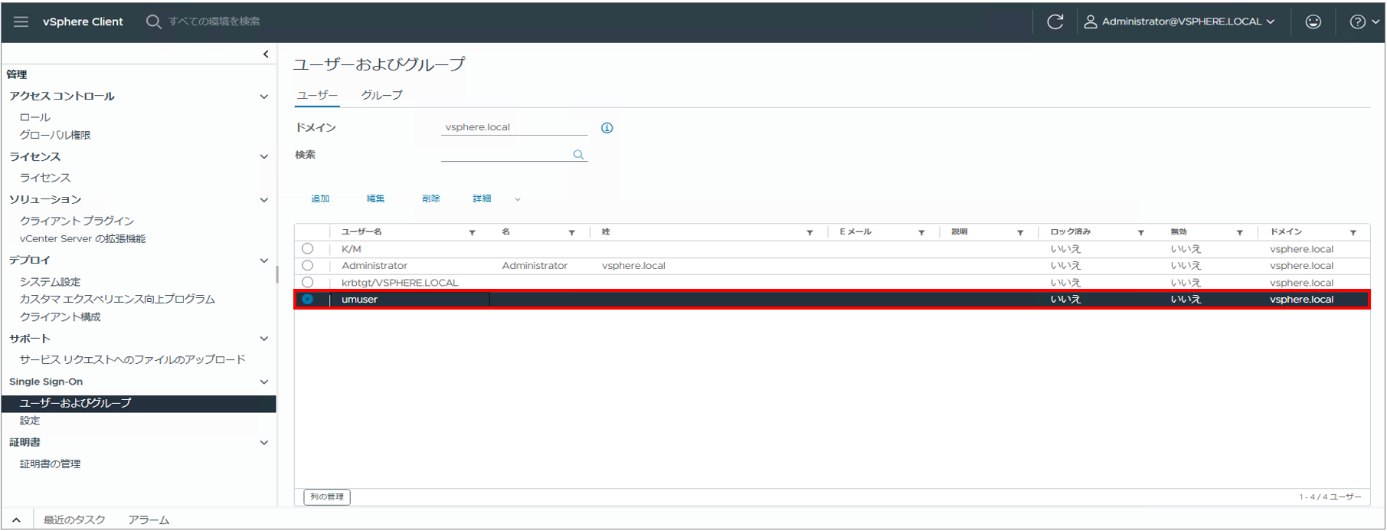The width and height of the screenshot is (1387, 531).
Task: Filter the 説明 column
Action: [1020, 232]
